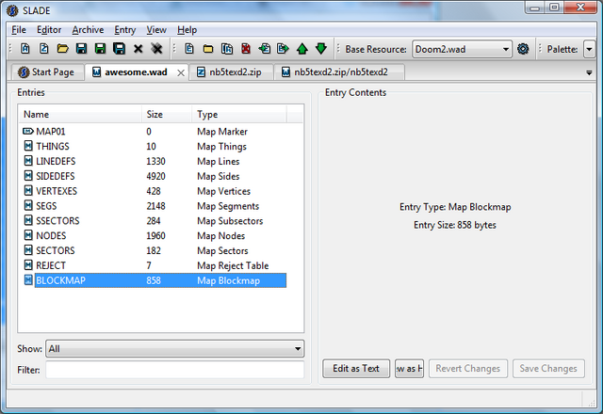603x414 pixels.
Task: Click the Save Changes button
Action: [x=548, y=368]
